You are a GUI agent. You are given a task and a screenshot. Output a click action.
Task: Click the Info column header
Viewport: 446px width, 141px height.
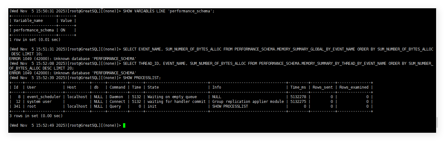point(217,87)
